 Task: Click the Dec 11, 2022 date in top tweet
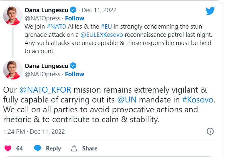99,10
